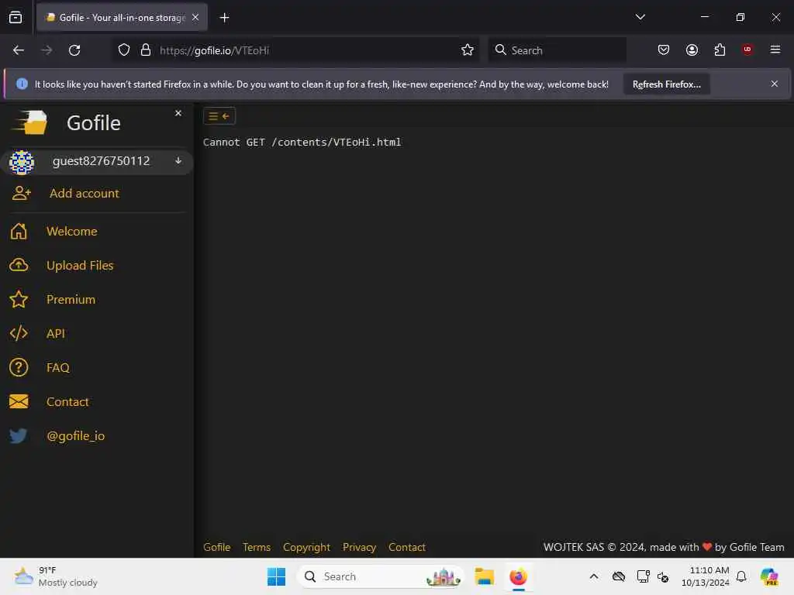The height and width of the screenshot is (595, 794).
Task: Open the Firefox View icon
Action: click(x=16, y=18)
